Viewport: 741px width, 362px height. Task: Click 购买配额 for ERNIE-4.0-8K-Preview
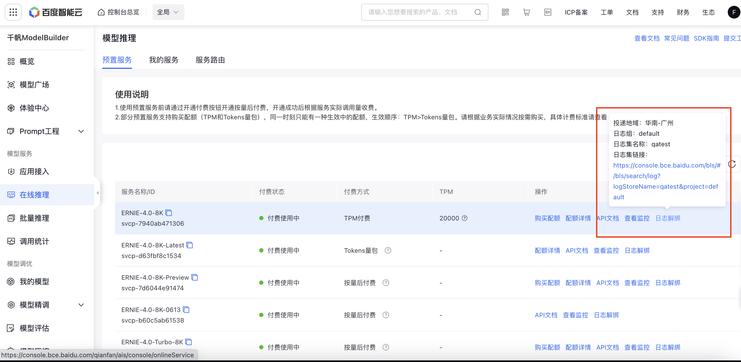click(548, 283)
